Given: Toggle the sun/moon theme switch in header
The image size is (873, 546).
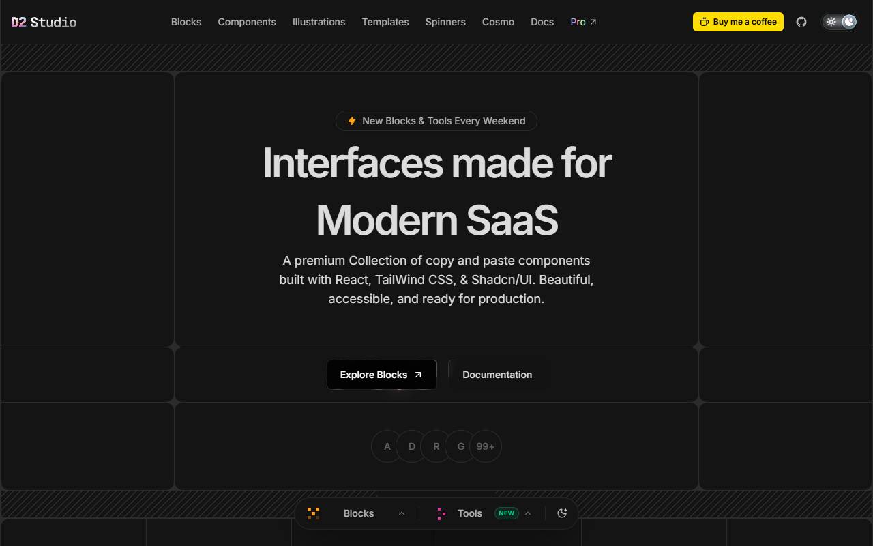Looking at the screenshot, I should (x=840, y=22).
